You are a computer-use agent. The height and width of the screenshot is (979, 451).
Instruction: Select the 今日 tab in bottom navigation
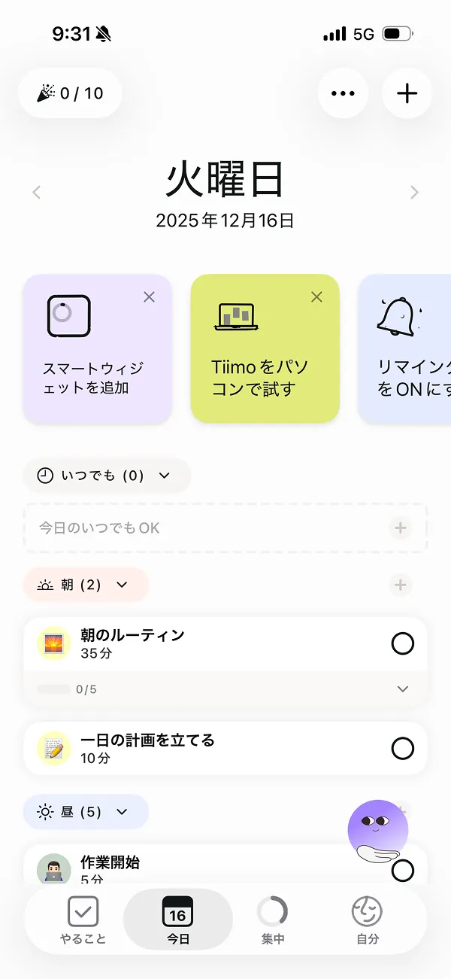pos(178,918)
